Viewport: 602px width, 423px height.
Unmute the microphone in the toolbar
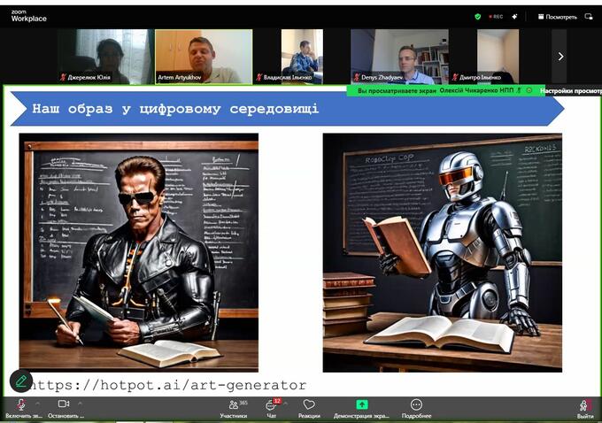tap(21, 406)
